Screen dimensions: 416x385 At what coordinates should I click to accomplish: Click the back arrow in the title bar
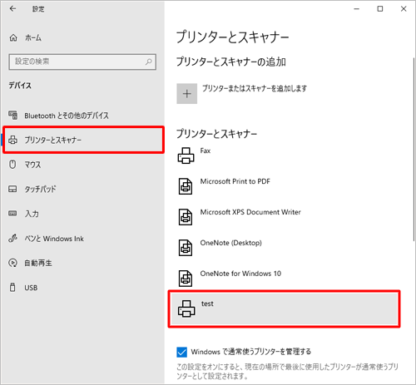[x=12, y=9]
